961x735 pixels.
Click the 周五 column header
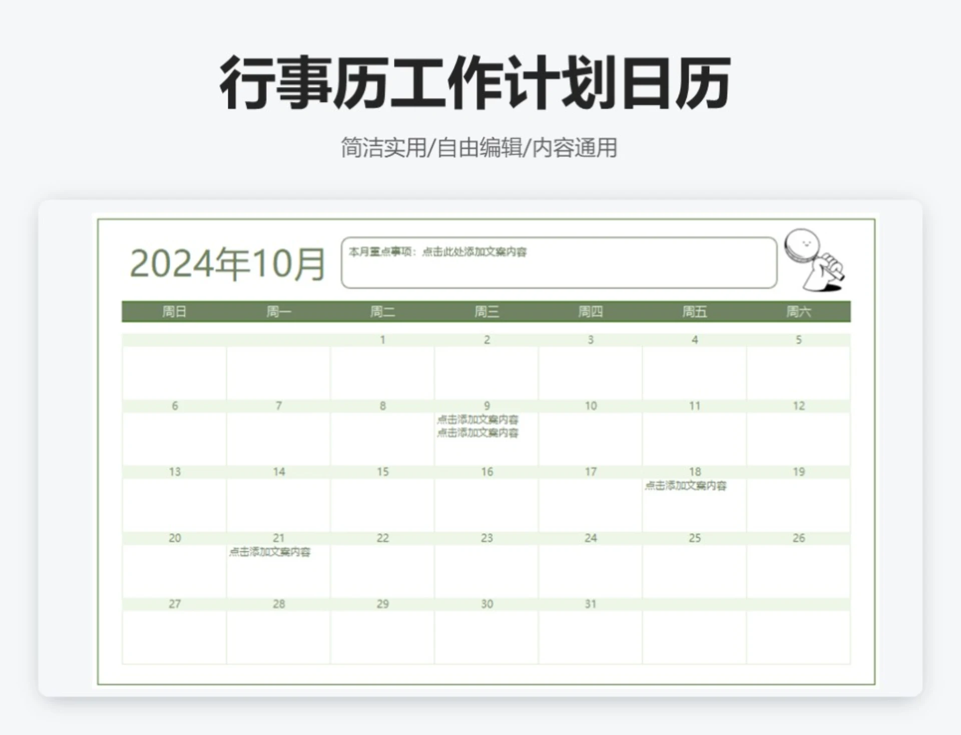tap(695, 311)
